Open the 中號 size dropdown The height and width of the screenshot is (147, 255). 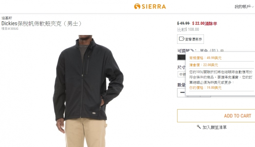182,74
